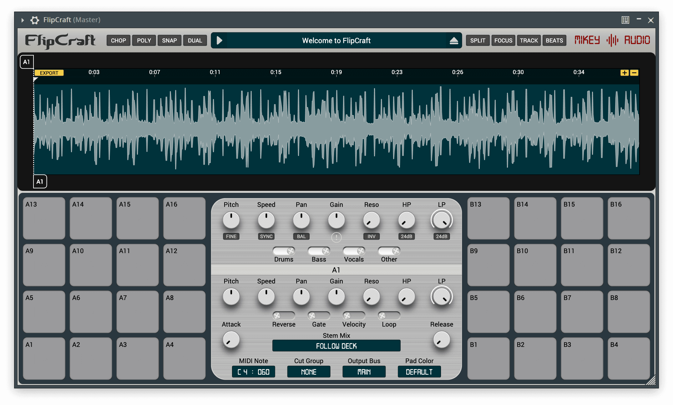The image size is (673, 405).
Task: Trigger pad A11
Action: pos(138,265)
